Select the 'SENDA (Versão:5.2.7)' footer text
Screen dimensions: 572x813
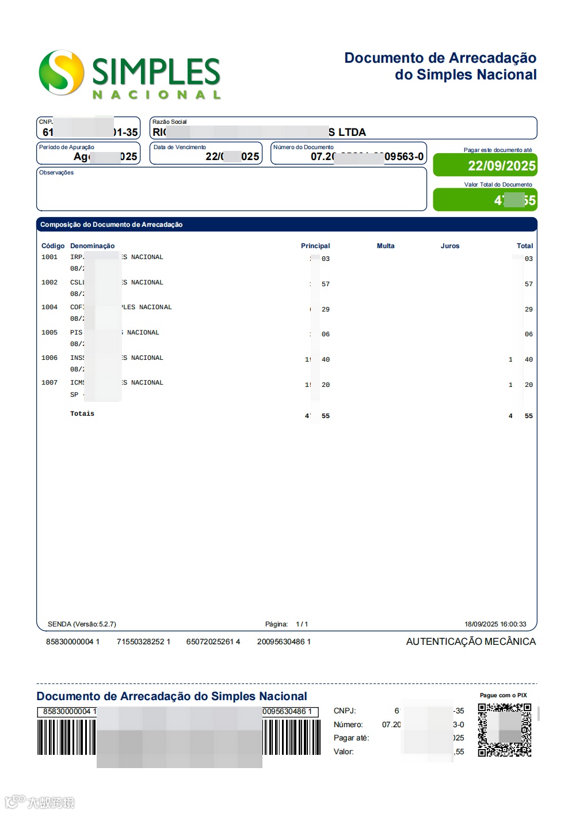tap(82, 624)
